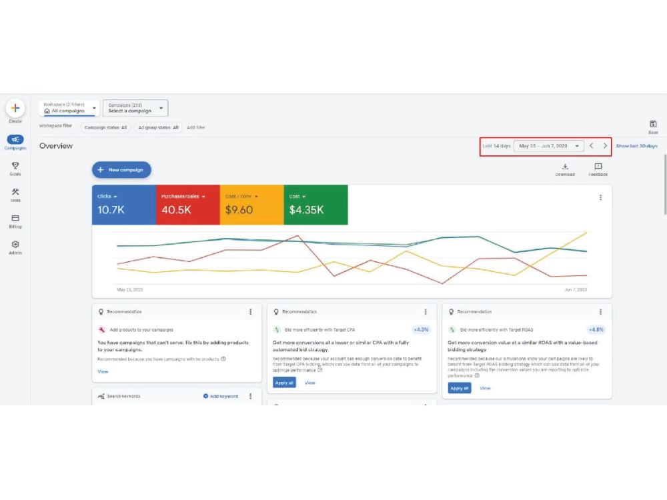Image resolution: width=667 pixels, height=500 pixels.
Task: Click the Save icon
Action: (x=653, y=124)
